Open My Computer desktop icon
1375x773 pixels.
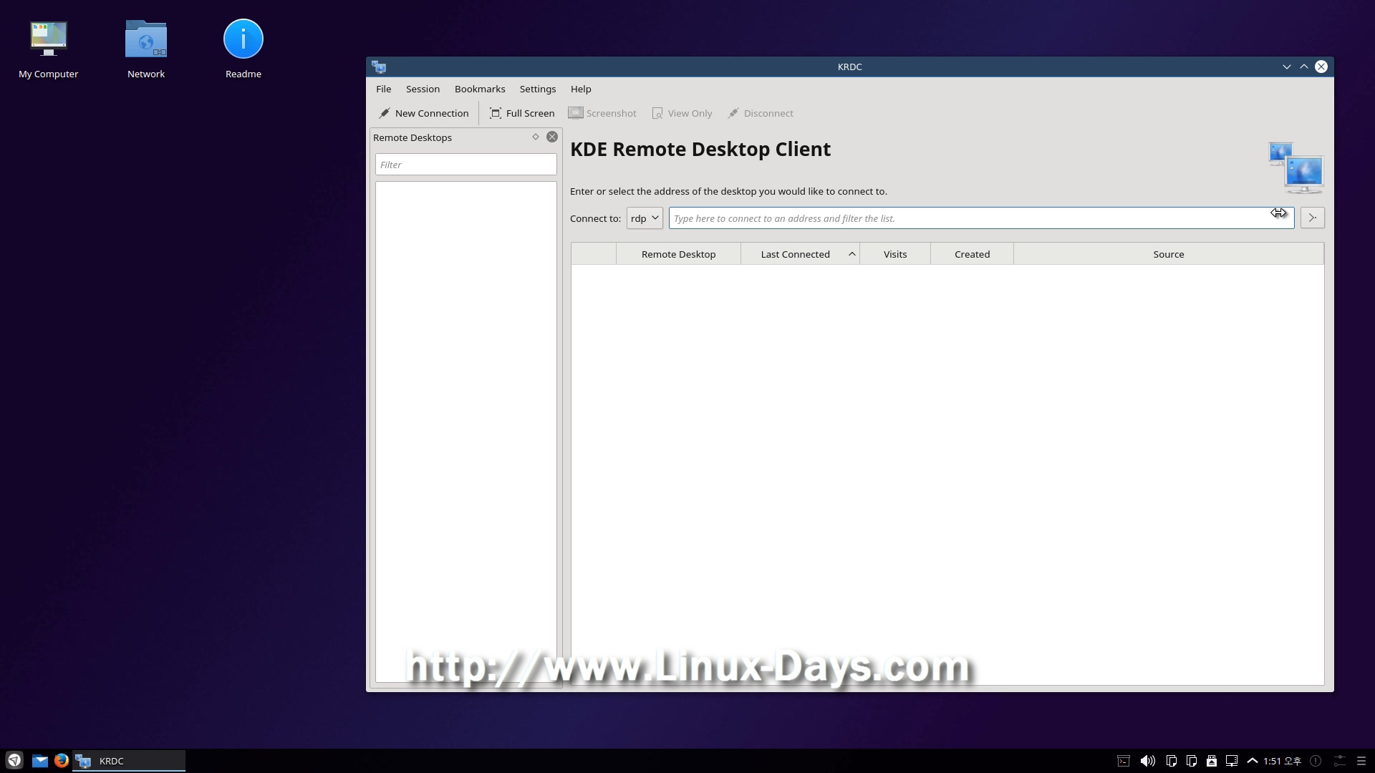click(x=49, y=49)
